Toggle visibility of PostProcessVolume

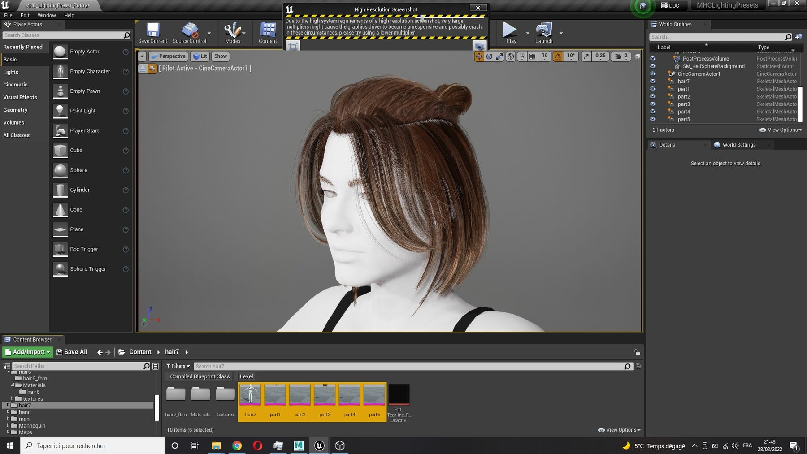653,58
